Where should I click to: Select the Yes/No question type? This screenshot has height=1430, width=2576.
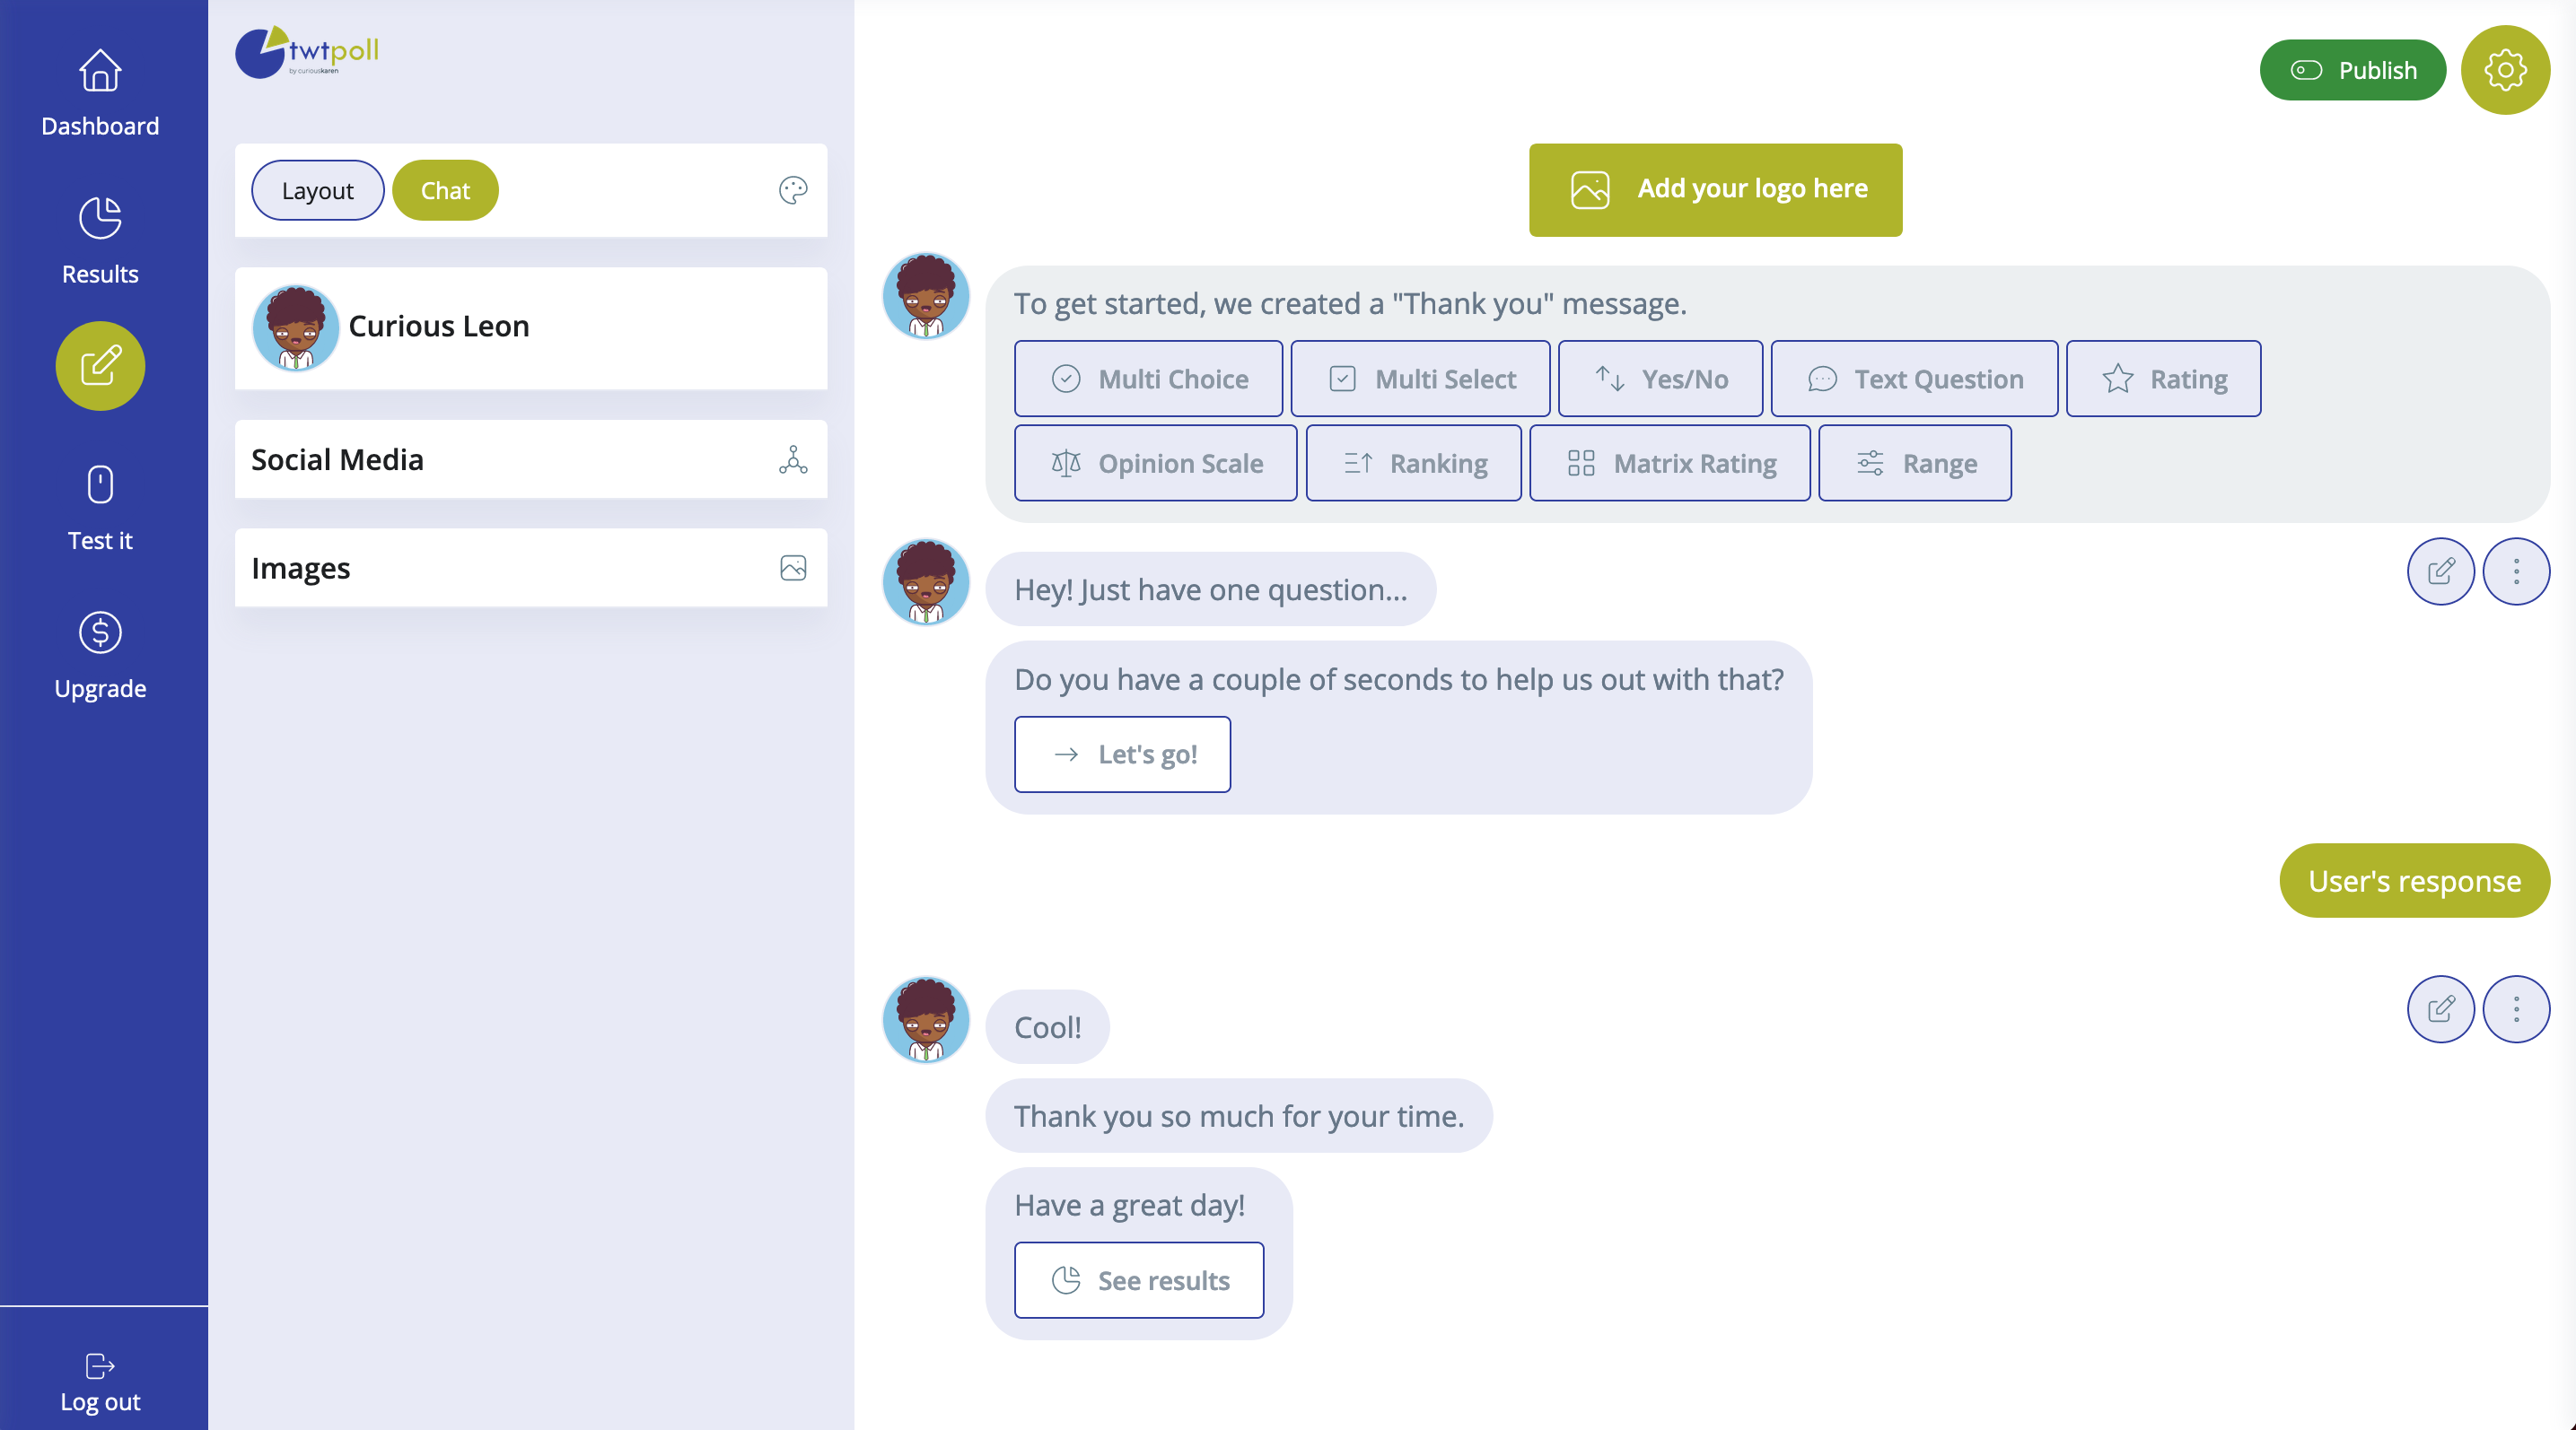click(1660, 379)
